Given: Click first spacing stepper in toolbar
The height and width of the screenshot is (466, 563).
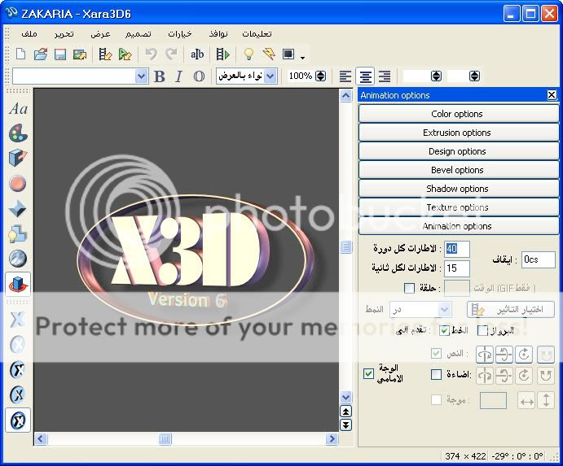Looking at the screenshot, I should [x=436, y=76].
